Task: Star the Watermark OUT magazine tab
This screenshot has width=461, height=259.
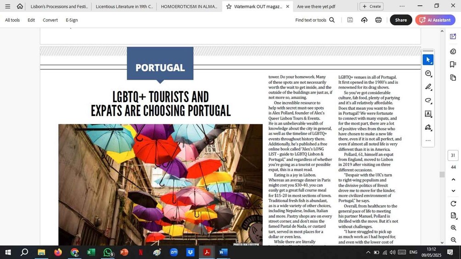Action: (229, 6)
